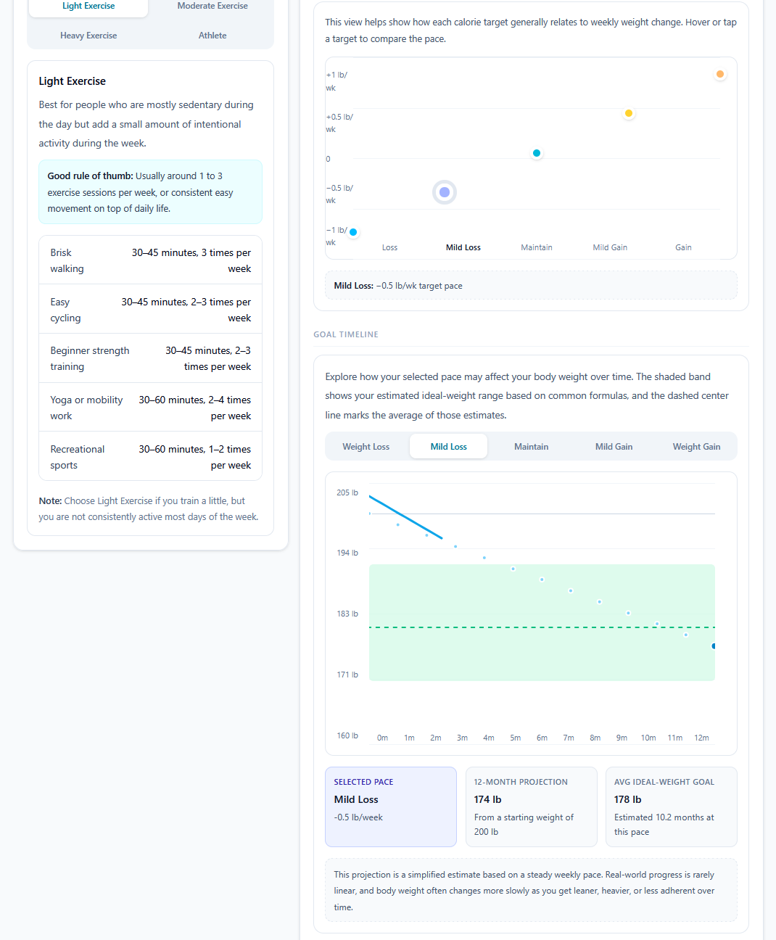Click the Avg Ideal-Weight Goal card

click(x=671, y=807)
